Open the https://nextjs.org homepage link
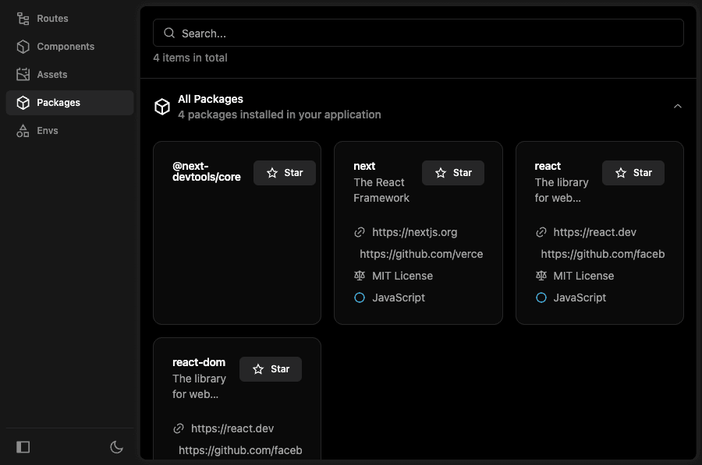 point(415,232)
